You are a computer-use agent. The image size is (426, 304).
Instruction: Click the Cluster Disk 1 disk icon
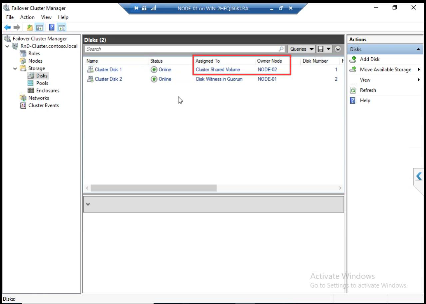[x=90, y=70]
